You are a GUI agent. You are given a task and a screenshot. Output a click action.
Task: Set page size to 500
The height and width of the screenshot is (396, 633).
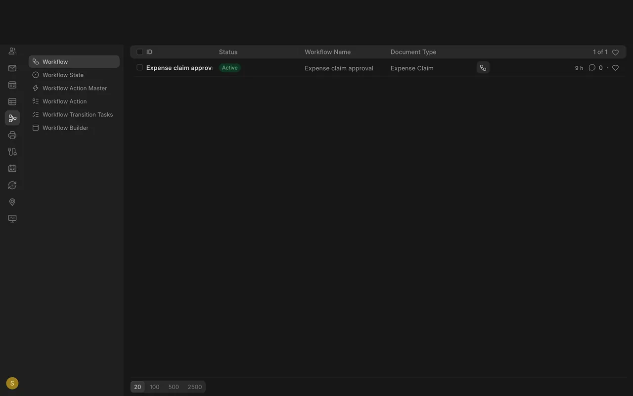coord(174,387)
